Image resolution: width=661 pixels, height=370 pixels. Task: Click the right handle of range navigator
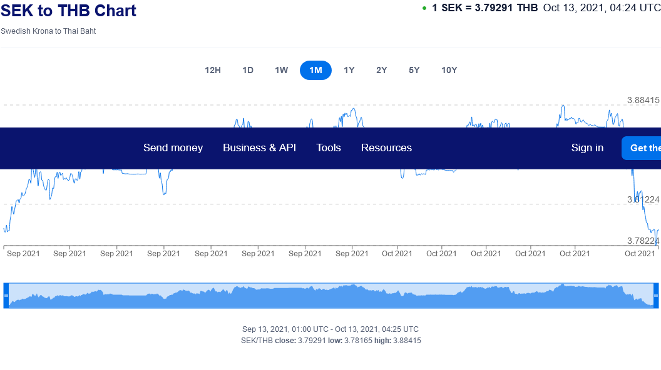[x=656, y=295]
